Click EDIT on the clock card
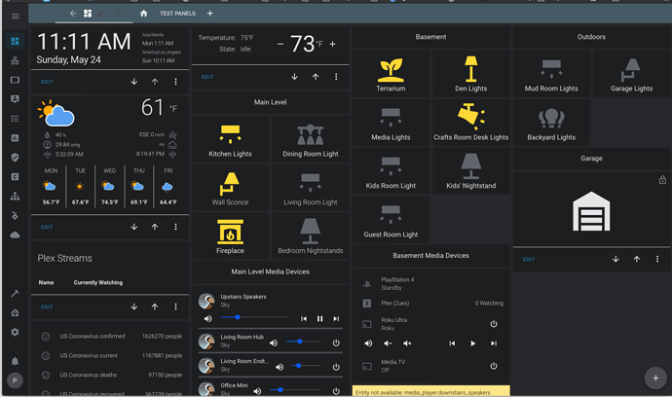The image size is (672, 397). click(47, 82)
